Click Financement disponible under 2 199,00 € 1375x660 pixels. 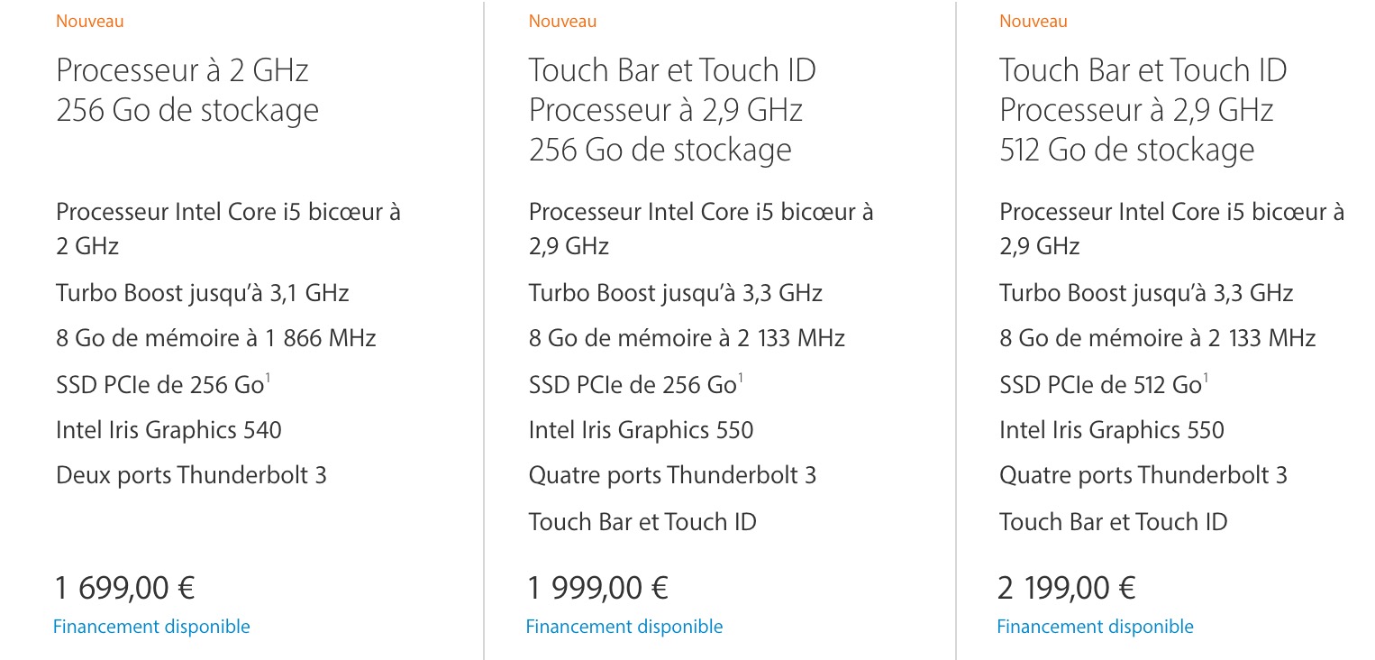1095,626
